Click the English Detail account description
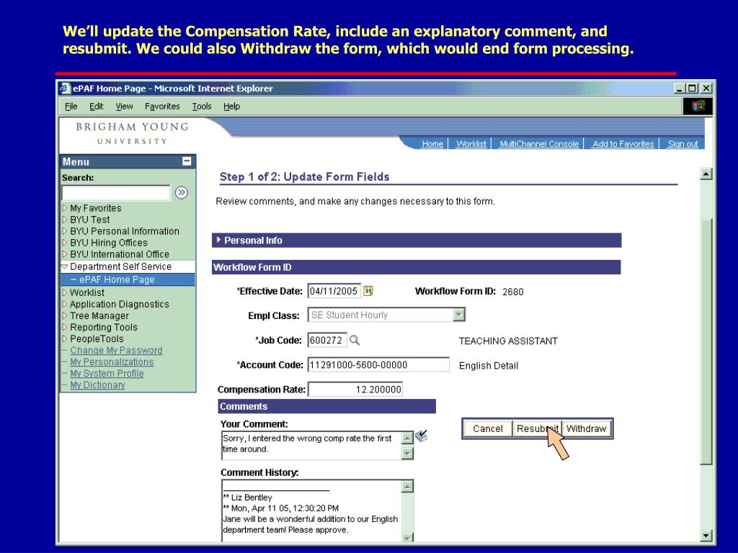Image resolution: width=738 pixels, height=553 pixels. click(x=489, y=366)
